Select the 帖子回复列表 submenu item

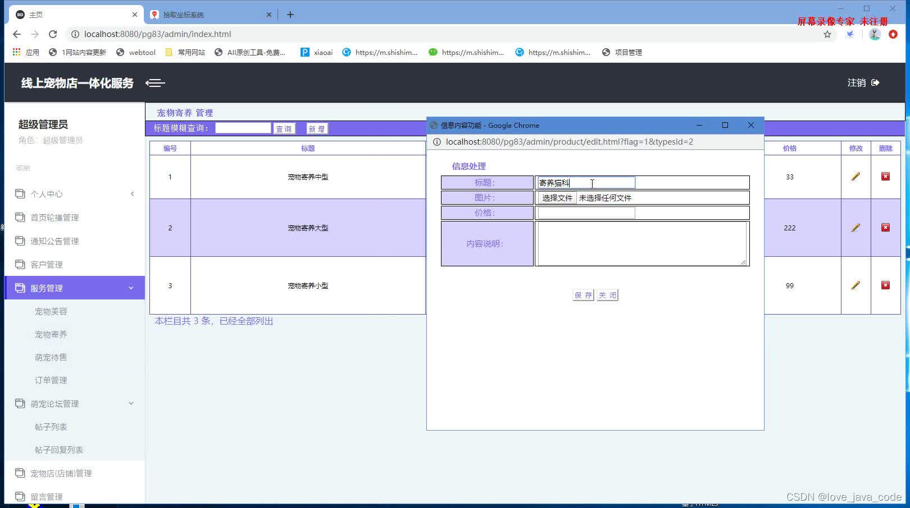(58, 450)
